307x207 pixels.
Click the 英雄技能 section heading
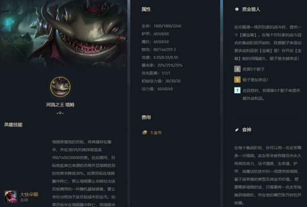[13, 125]
